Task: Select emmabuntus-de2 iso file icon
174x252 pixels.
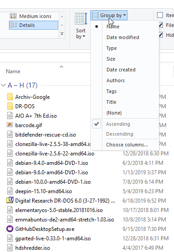Action: (10, 220)
